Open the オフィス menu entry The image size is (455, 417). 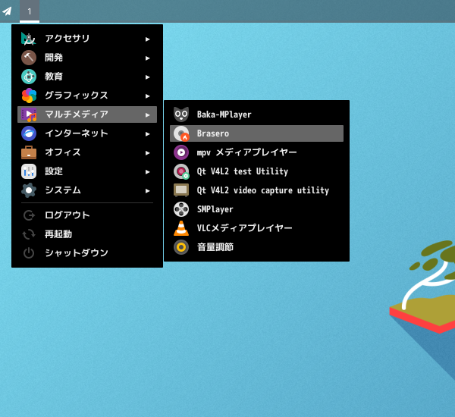[87, 152]
